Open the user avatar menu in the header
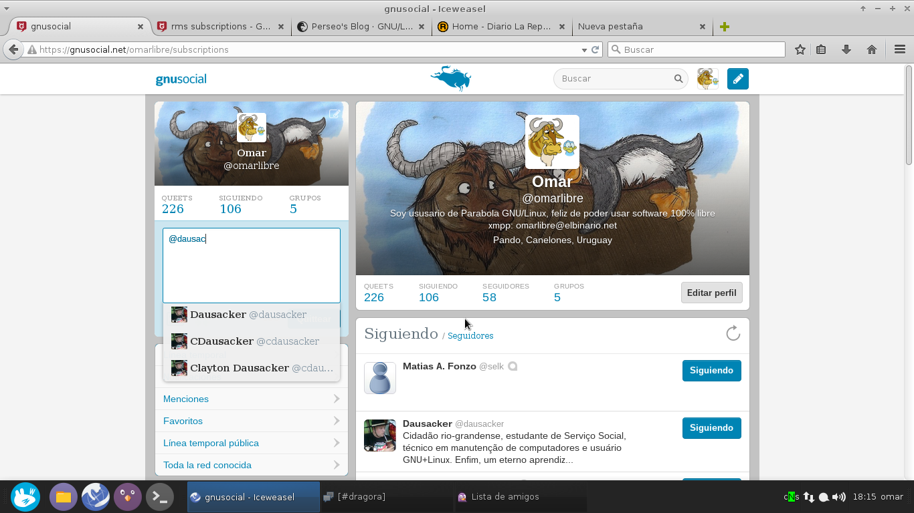The width and height of the screenshot is (914, 513). click(x=708, y=79)
